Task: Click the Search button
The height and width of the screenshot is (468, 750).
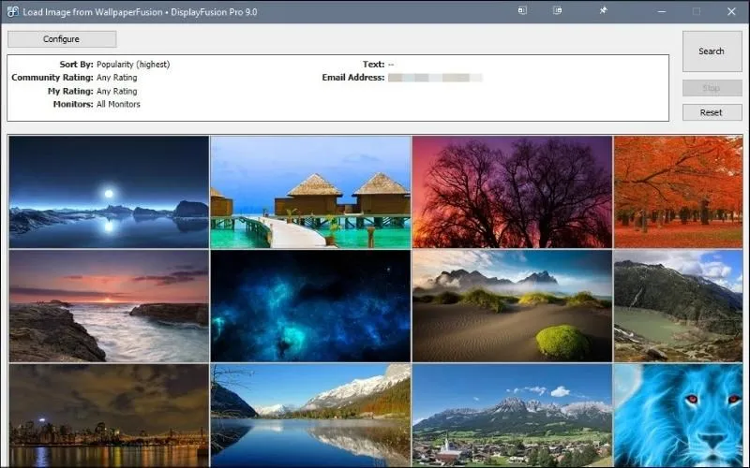Action: tap(712, 51)
